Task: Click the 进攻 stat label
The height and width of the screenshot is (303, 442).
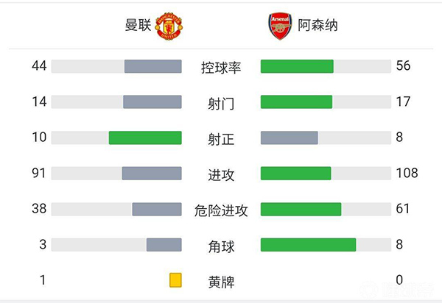Action: [221, 174]
